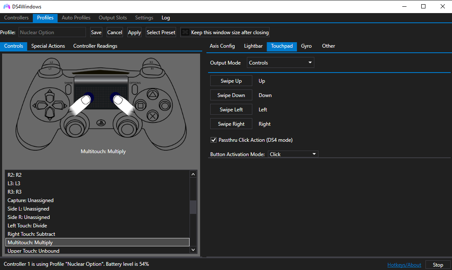Open the Other settings tab
The height and width of the screenshot is (270, 452).
click(328, 46)
